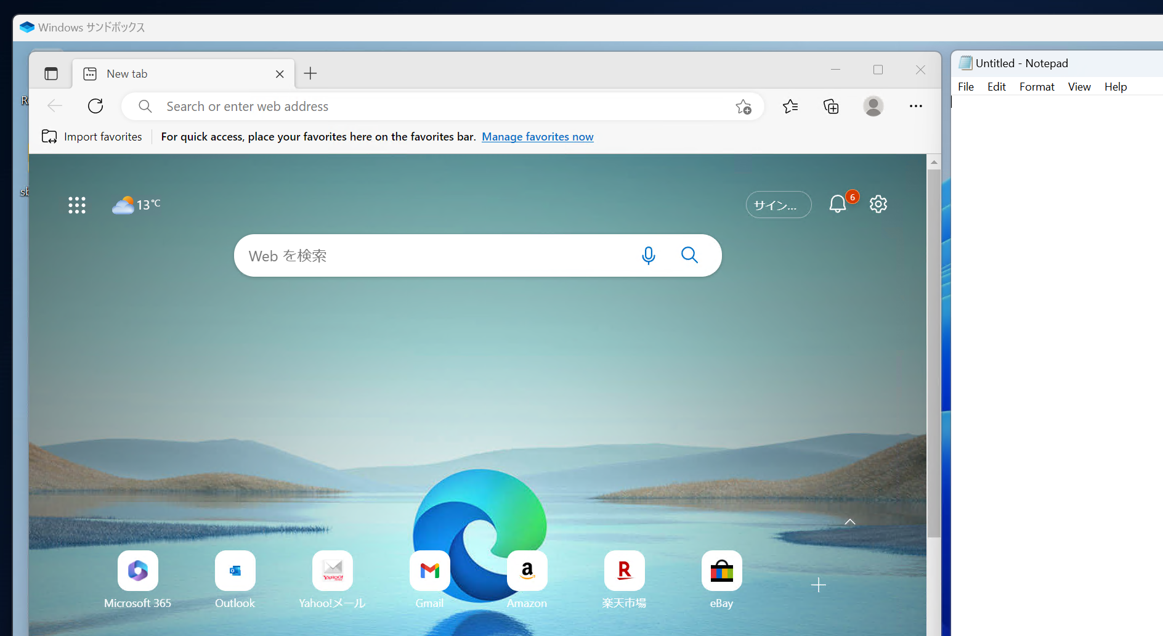Click the profile avatar icon in Edge

pyautogui.click(x=873, y=106)
